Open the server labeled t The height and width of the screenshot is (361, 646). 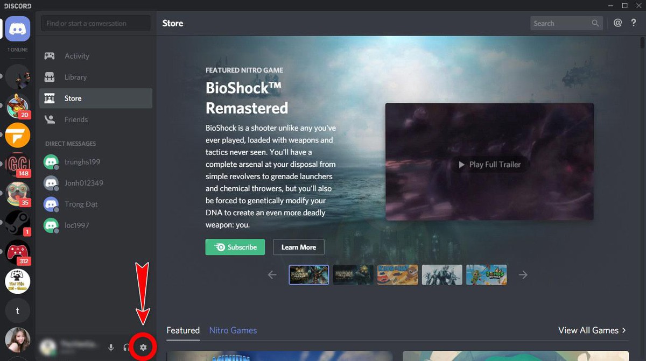pos(18,310)
